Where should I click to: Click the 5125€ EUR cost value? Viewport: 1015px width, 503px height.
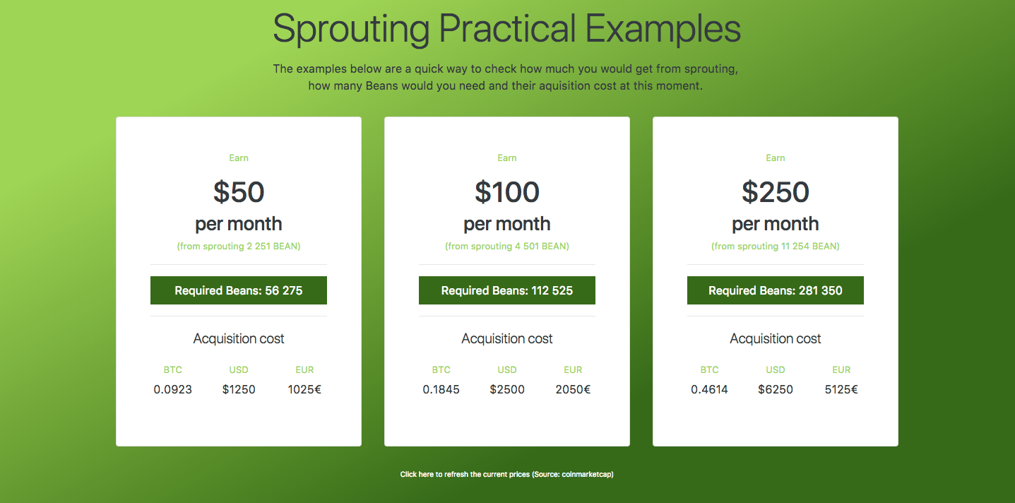tap(841, 389)
